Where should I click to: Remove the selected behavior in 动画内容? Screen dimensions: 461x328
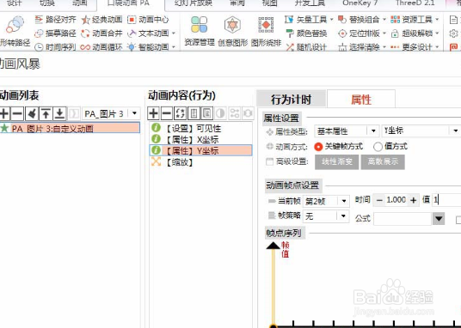point(167,113)
